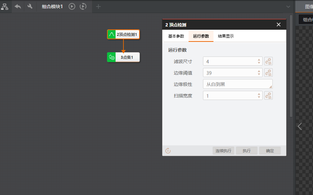Click link-binding icon for 滤波尺寸
Viewport: 313px width, 195px height.
point(268,61)
